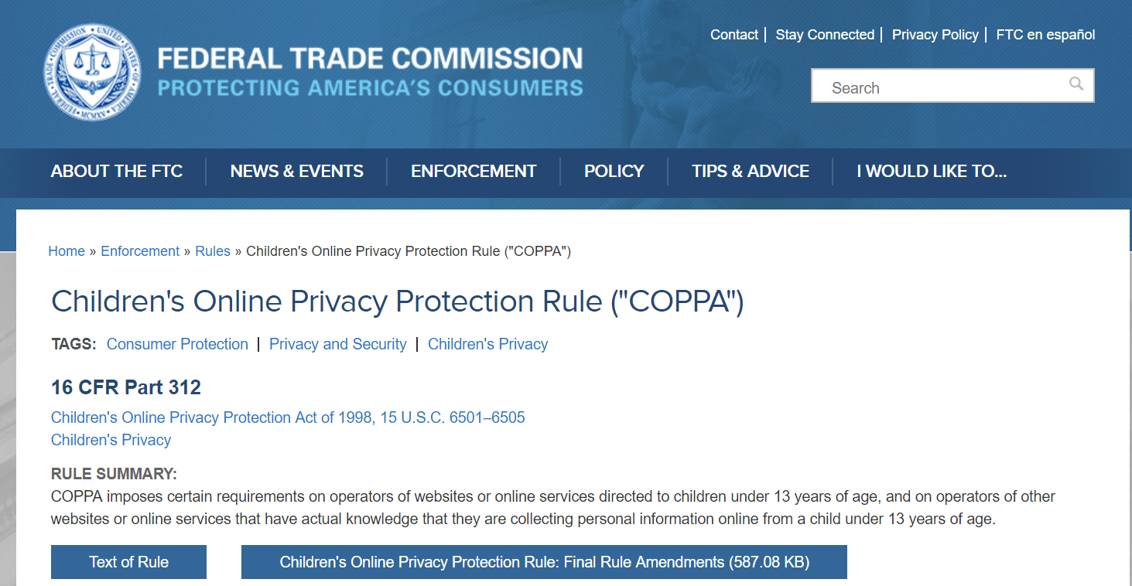This screenshot has width=1132, height=586.
Task: Open the Stay Connected link
Action: (825, 35)
